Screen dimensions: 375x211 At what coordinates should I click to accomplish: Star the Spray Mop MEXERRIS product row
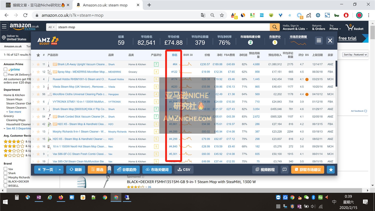click(38, 72)
